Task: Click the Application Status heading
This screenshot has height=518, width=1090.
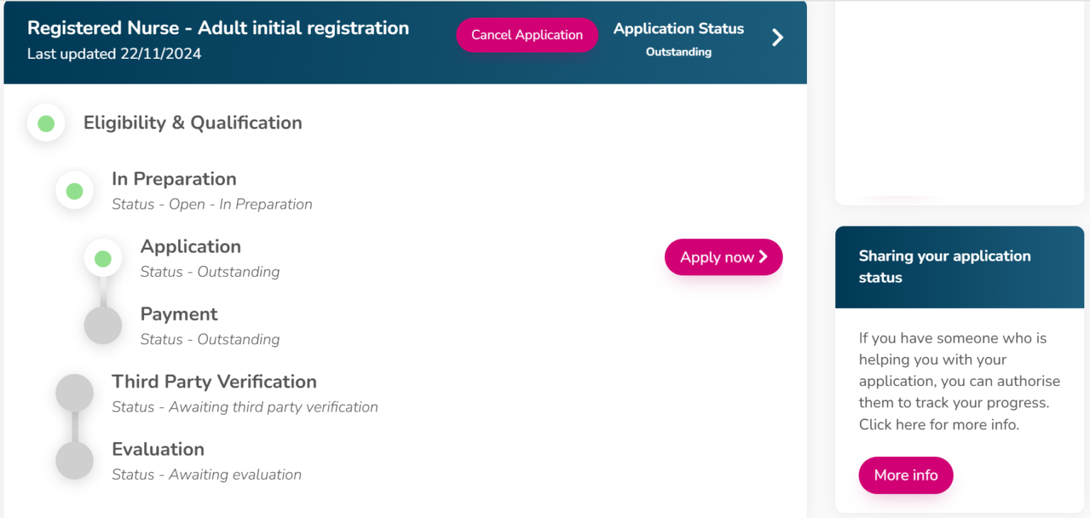Action: point(678,28)
